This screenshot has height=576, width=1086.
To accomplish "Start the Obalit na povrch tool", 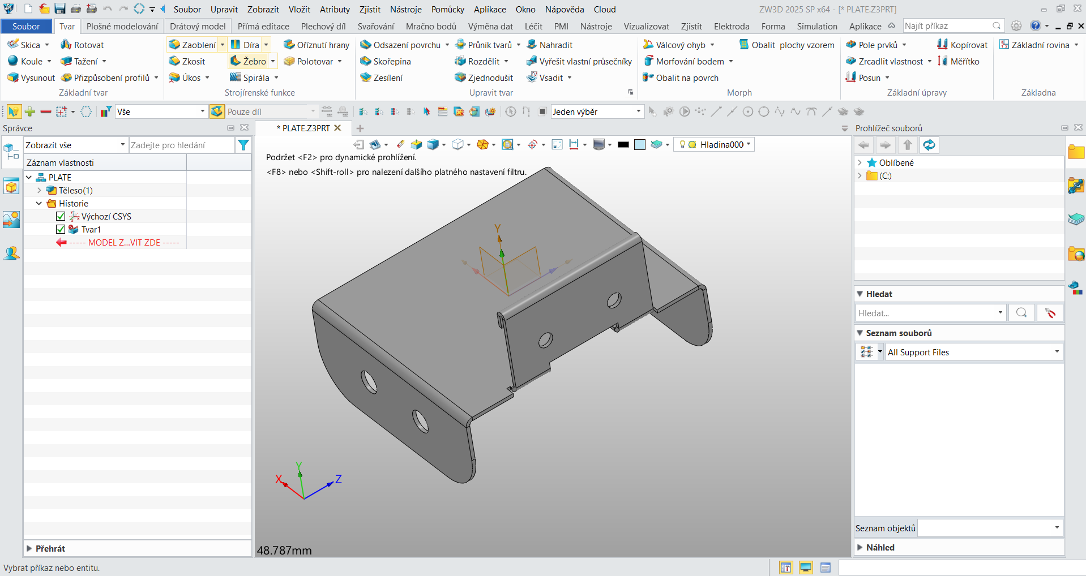I will tap(680, 78).
